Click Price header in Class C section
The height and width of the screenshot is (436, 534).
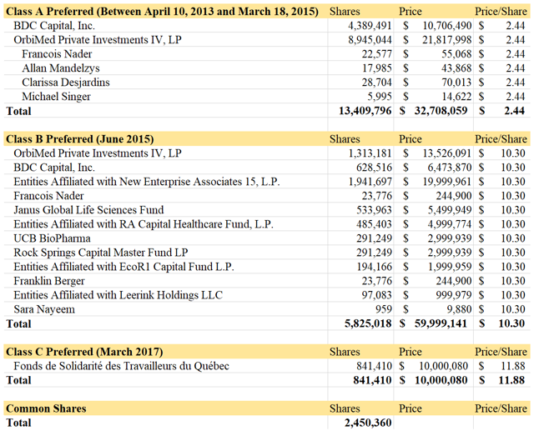(411, 352)
